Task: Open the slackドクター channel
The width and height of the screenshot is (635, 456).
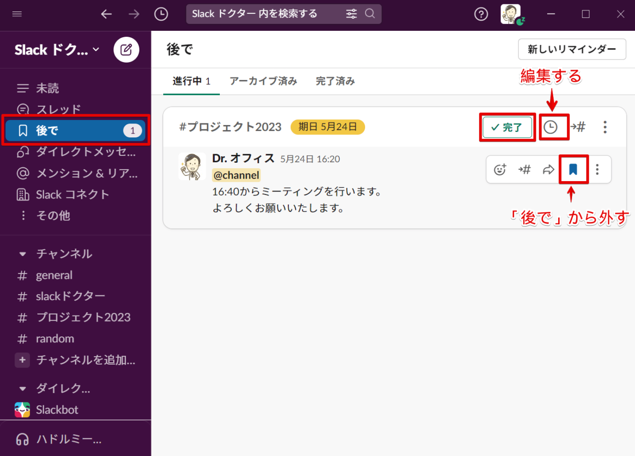Action: (74, 296)
